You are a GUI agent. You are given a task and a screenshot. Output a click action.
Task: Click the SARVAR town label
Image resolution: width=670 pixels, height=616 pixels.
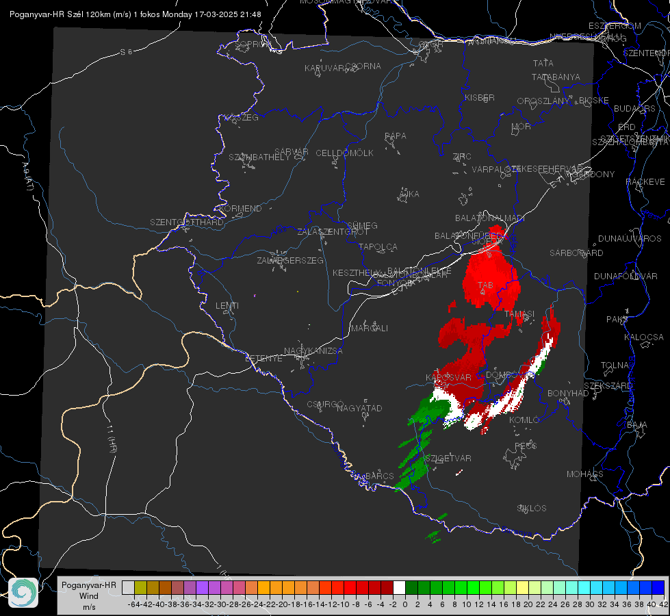pyautogui.click(x=292, y=152)
